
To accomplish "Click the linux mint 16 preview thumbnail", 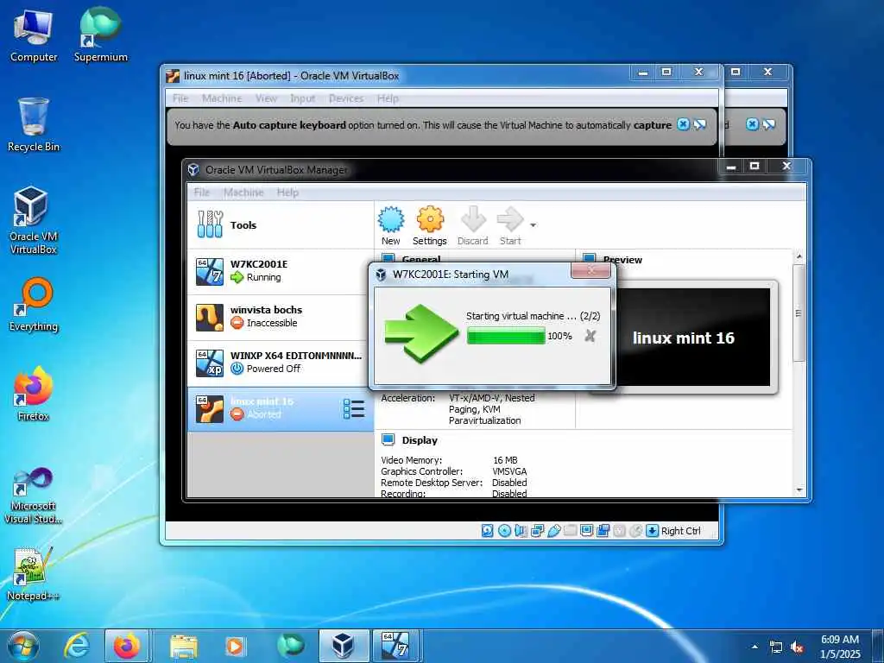I will (684, 338).
